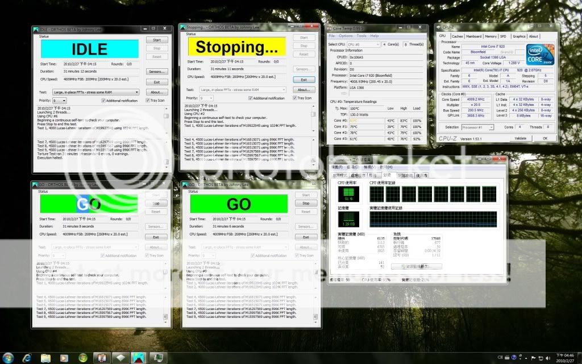
Task: Show hidden tray icons arrow
Action: tap(526, 358)
